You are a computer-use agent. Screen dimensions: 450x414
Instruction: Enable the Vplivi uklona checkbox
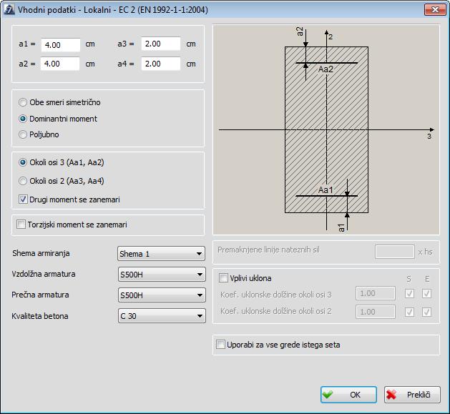point(223,277)
